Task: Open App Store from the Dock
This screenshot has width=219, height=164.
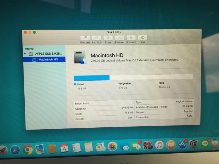Action: 182,144
